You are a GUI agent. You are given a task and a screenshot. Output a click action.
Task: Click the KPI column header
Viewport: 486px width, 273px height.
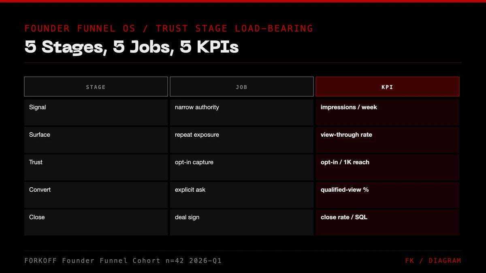[388, 87]
